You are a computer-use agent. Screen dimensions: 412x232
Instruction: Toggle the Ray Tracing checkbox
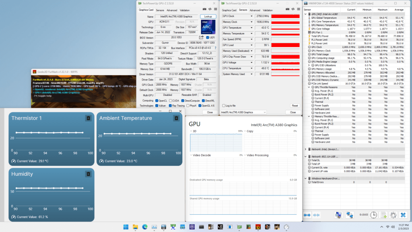[x=171, y=106]
